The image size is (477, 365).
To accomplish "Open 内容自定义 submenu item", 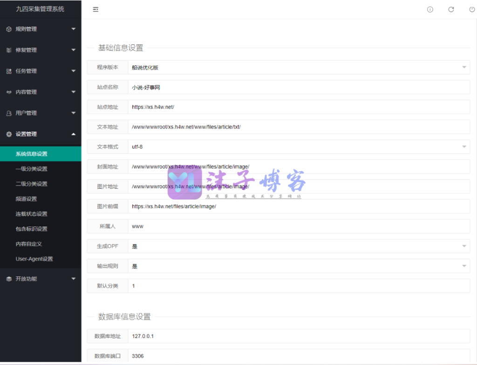I will point(41,244).
